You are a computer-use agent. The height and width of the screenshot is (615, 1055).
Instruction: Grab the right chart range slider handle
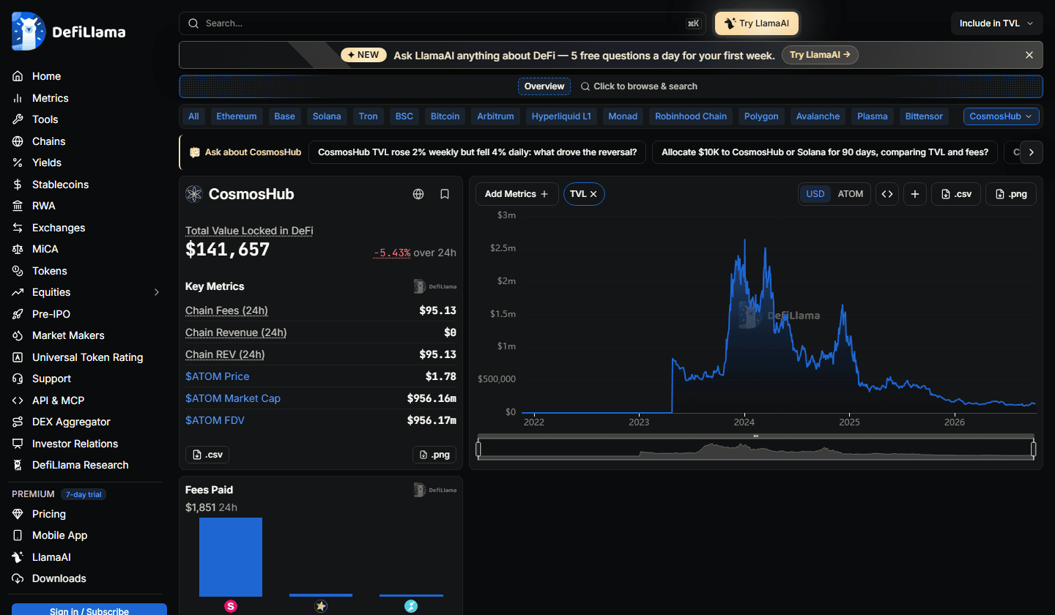coord(1034,449)
